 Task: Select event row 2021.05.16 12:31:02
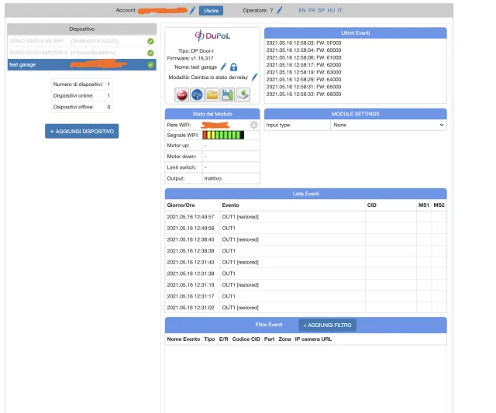point(306,308)
